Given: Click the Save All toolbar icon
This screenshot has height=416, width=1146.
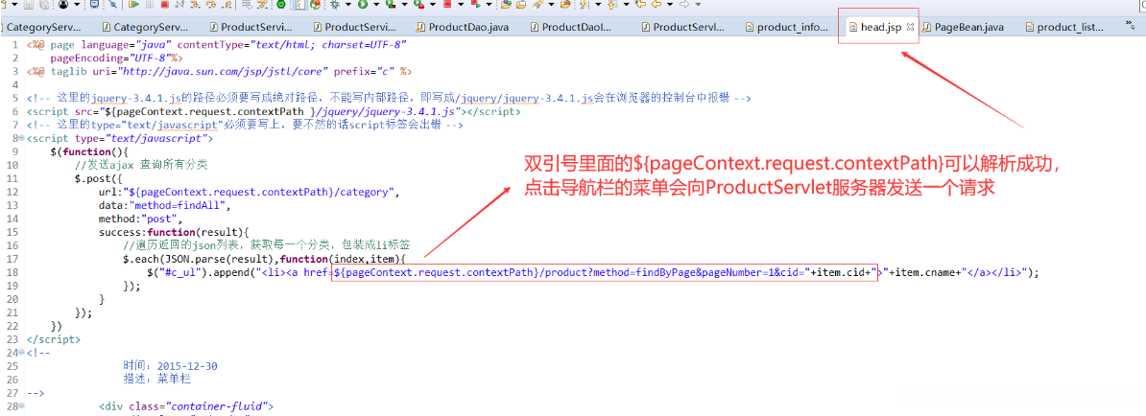Looking at the screenshot, I should [44, 5].
